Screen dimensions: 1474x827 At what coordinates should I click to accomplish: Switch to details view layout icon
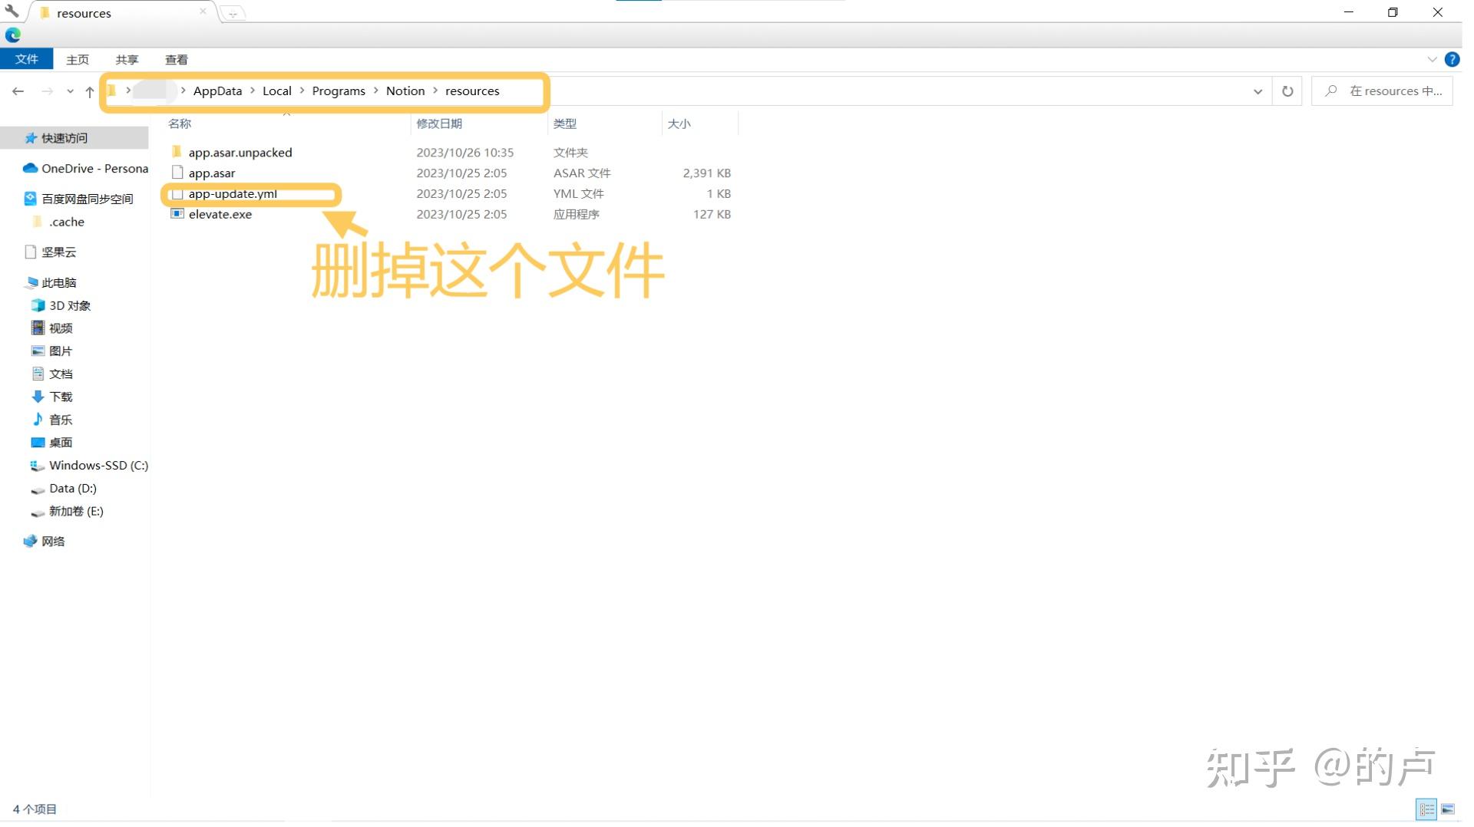coord(1426,809)
